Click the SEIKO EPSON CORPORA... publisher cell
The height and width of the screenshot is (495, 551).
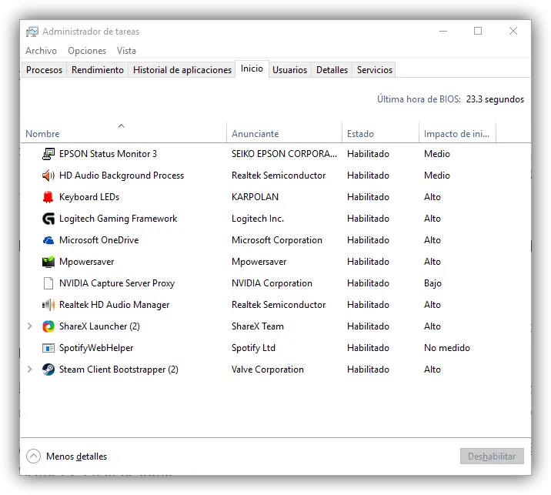pos(284,154)
